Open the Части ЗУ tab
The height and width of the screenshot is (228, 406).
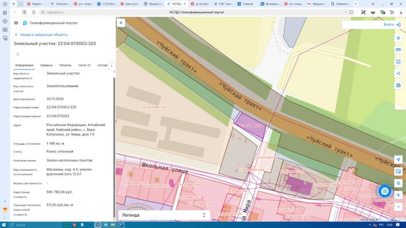(84, 65)
